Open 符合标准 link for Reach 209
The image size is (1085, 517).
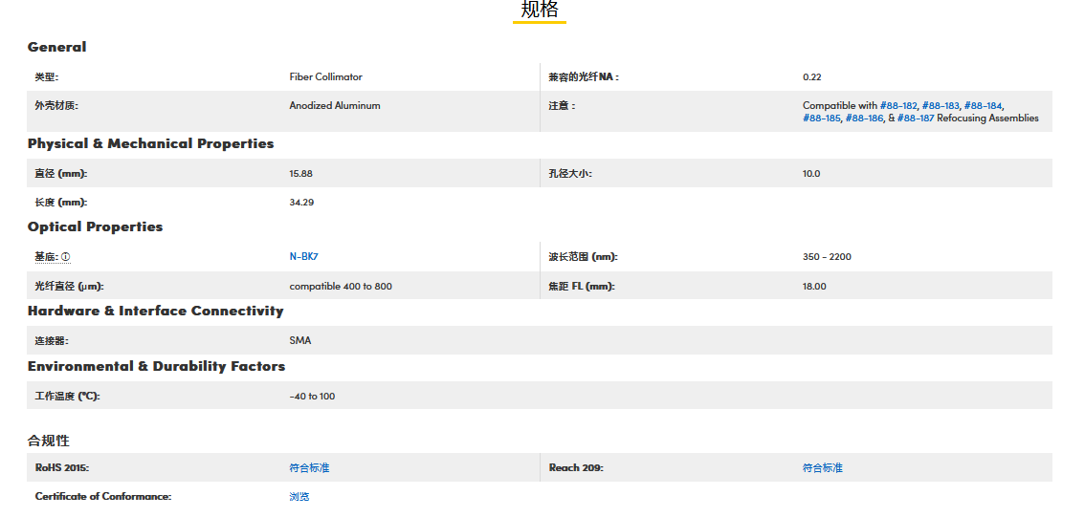[822, 468]
